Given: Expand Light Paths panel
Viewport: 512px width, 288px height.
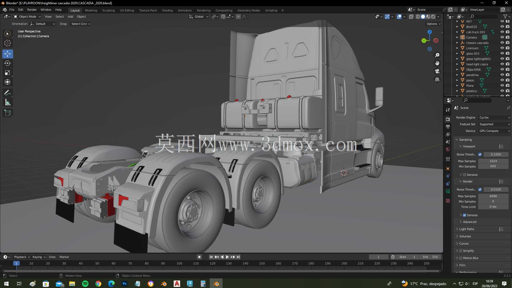Looking at the screenshot, I should click(x=467, y=229).
